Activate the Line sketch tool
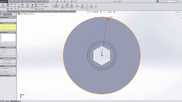 coord(8,4)
